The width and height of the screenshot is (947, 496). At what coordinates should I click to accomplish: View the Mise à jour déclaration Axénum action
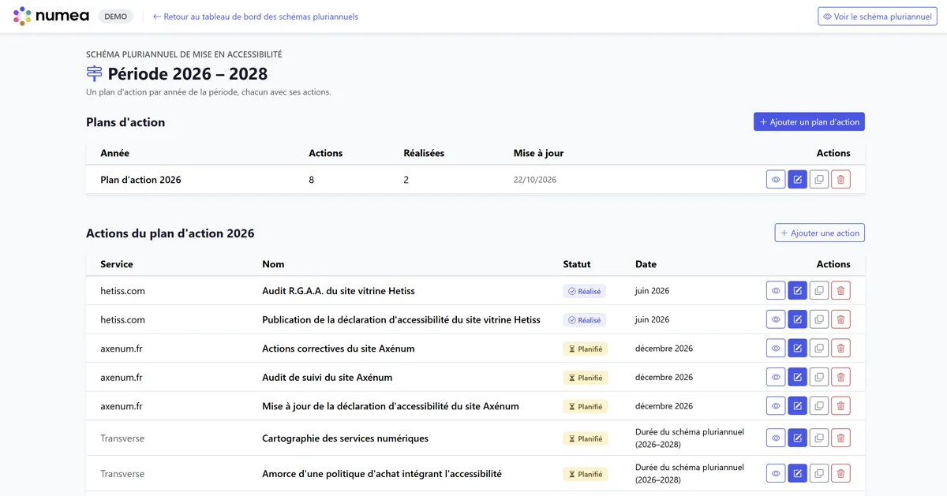click(776, 406)
